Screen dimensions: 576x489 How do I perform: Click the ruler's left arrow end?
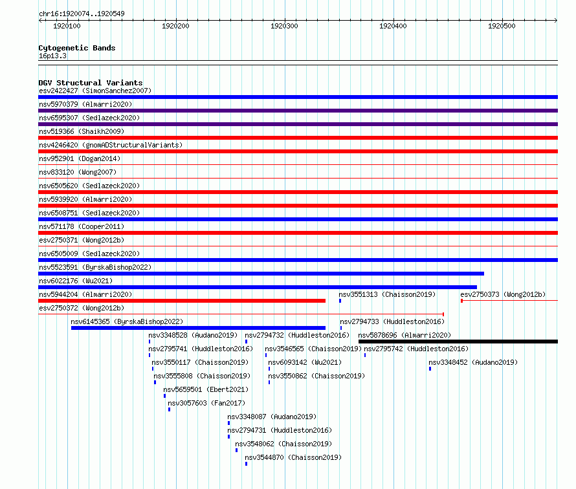[x=40, y=20]
